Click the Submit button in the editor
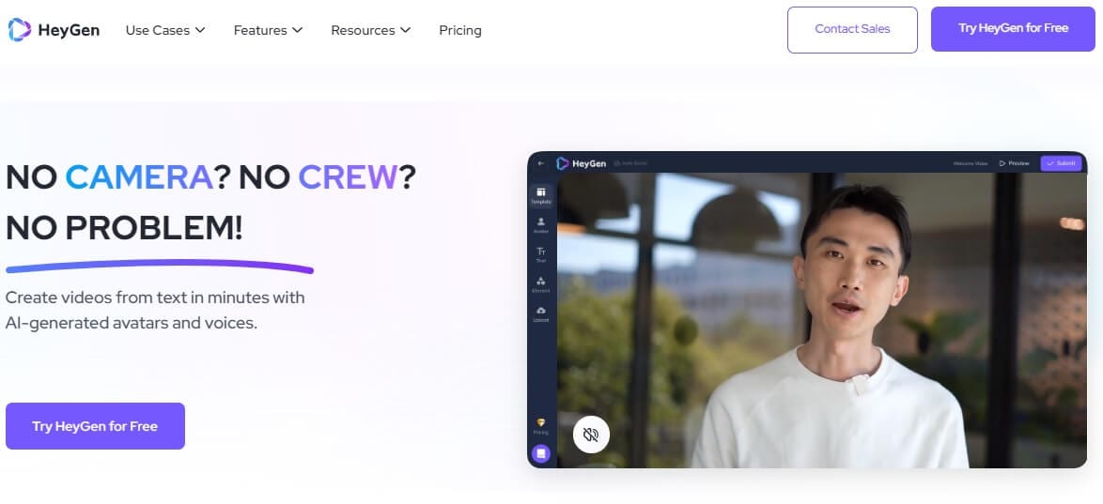 [1061, 163]
